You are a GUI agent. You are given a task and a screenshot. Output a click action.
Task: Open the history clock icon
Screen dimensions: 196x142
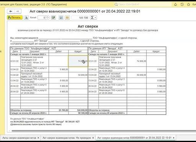[182, 5]
